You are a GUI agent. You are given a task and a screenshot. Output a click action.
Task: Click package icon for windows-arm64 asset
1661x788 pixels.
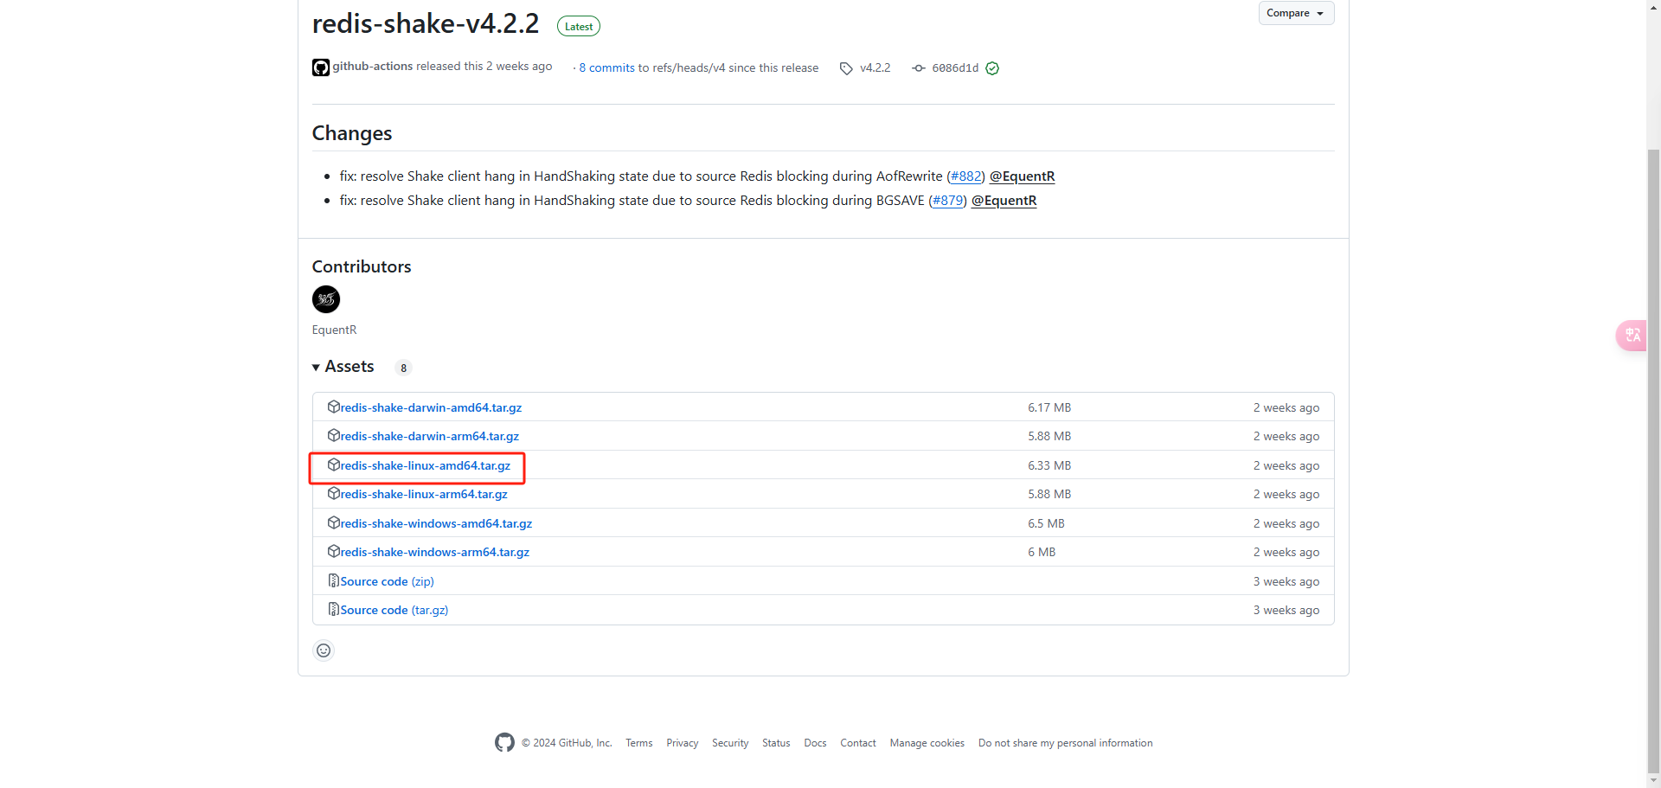click(x=334, y=551)
